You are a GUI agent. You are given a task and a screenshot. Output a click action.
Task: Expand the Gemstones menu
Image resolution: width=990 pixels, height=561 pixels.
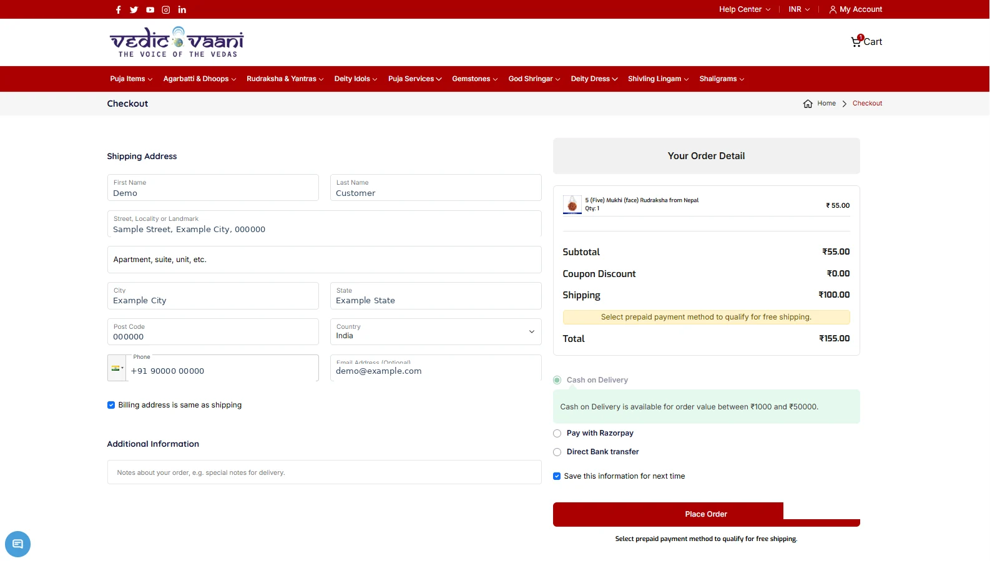pyautogui.click(x=475, y=79)
